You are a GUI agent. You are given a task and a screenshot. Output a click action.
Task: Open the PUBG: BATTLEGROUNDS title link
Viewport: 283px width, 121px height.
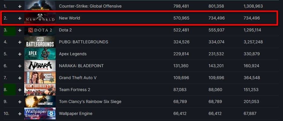click(x=83, y=42)
